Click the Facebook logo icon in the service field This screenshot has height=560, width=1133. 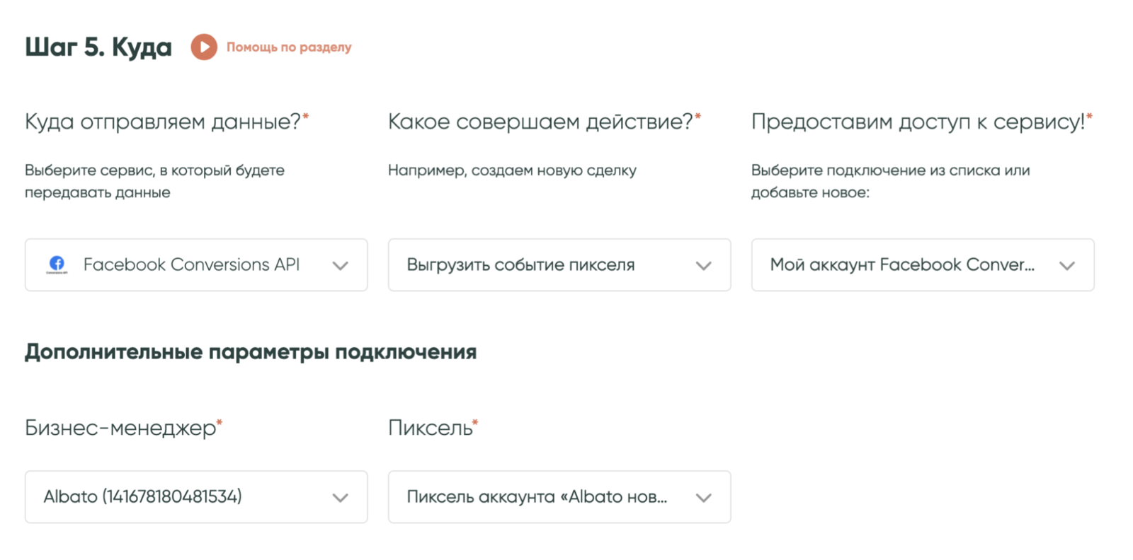57,264
